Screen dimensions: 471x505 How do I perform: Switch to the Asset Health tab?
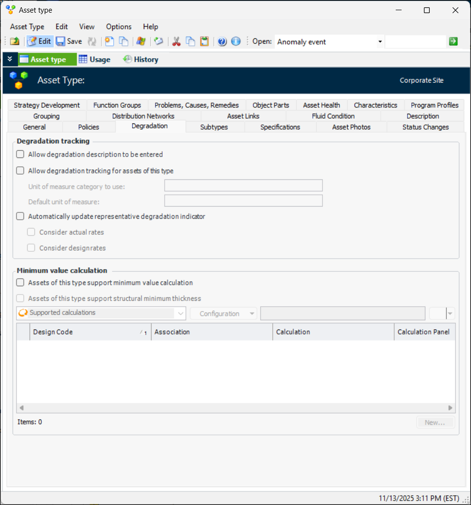coord(321,105)
